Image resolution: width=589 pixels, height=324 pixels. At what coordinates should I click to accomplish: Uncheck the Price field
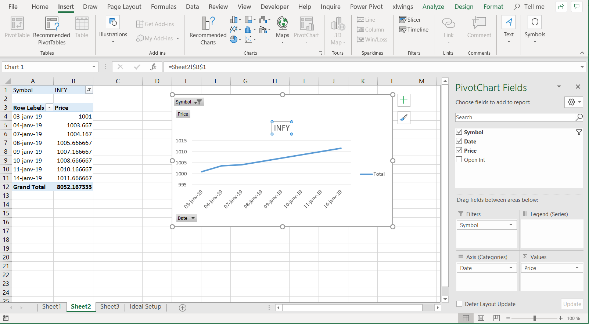tap(459, 150)
